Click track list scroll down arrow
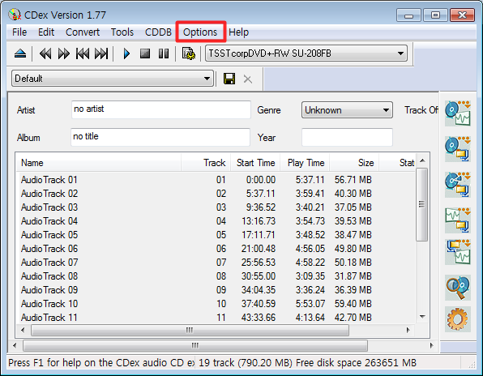 pyautogui.click(x=422, y=317)
